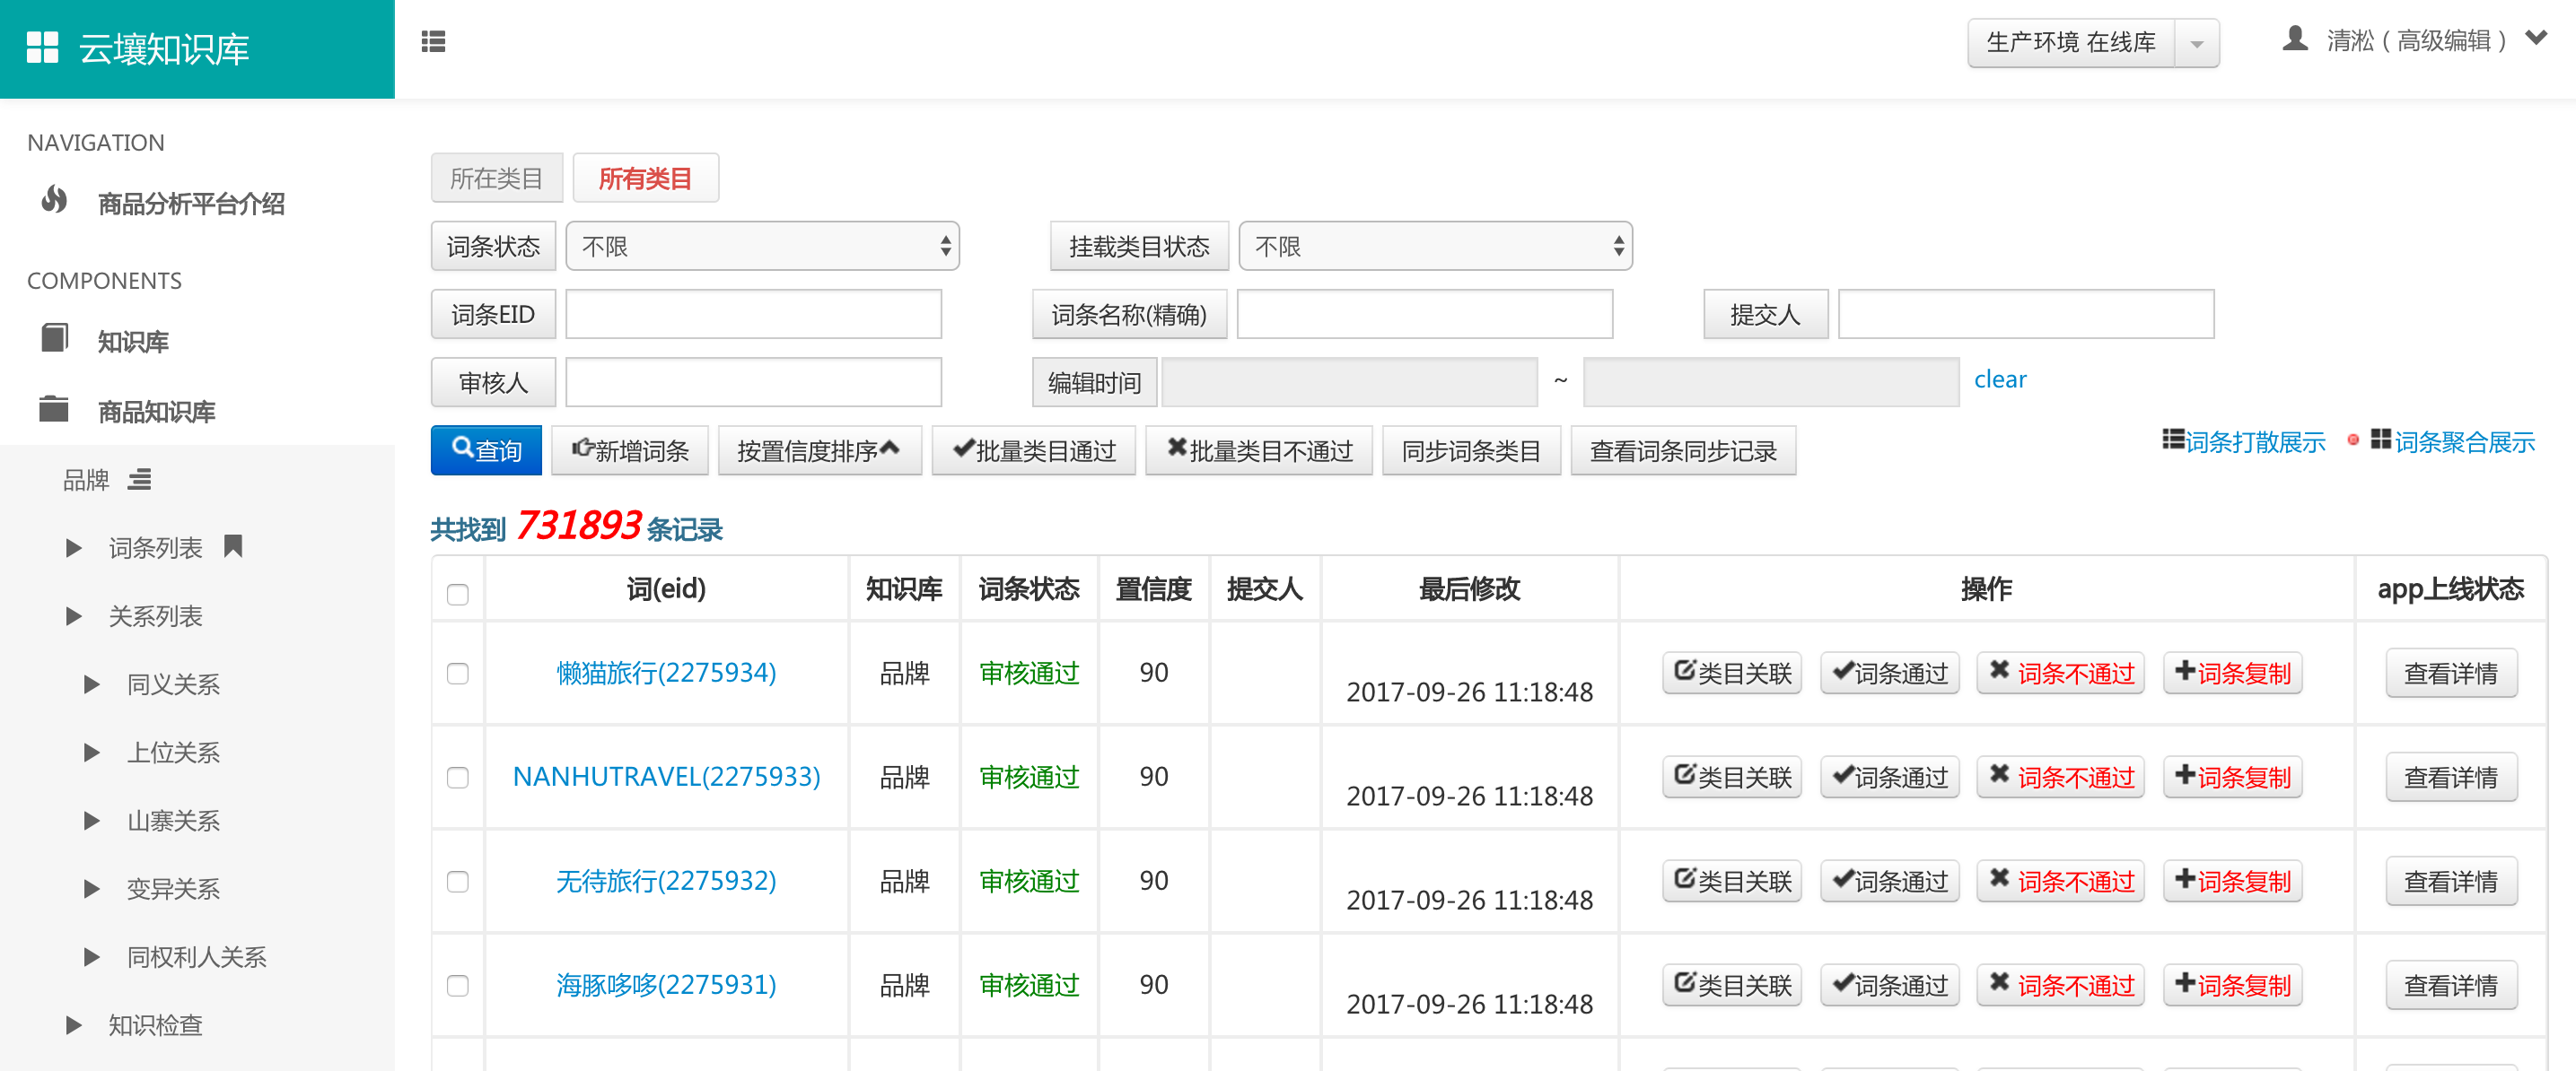Click 词条复制 for 海豚哆哆 row
2576x1071 pixels.
pos(2232,984)
